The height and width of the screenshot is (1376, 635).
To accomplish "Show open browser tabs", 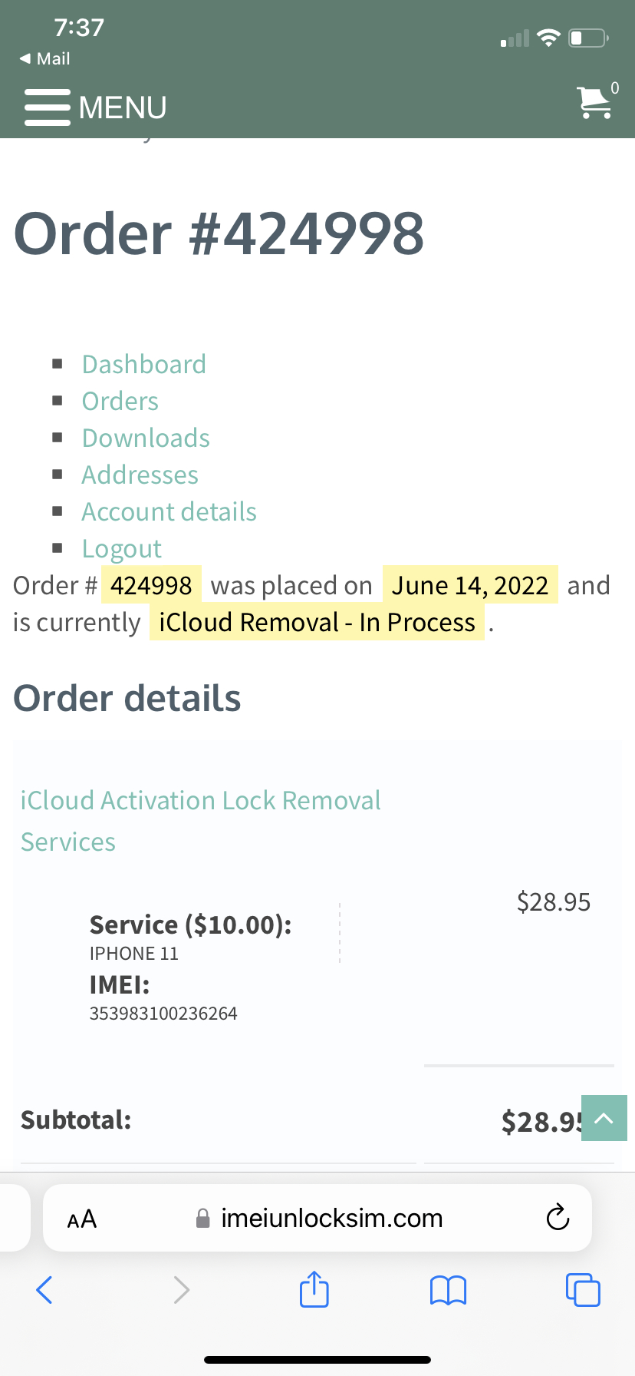I will pos(583,1290).
